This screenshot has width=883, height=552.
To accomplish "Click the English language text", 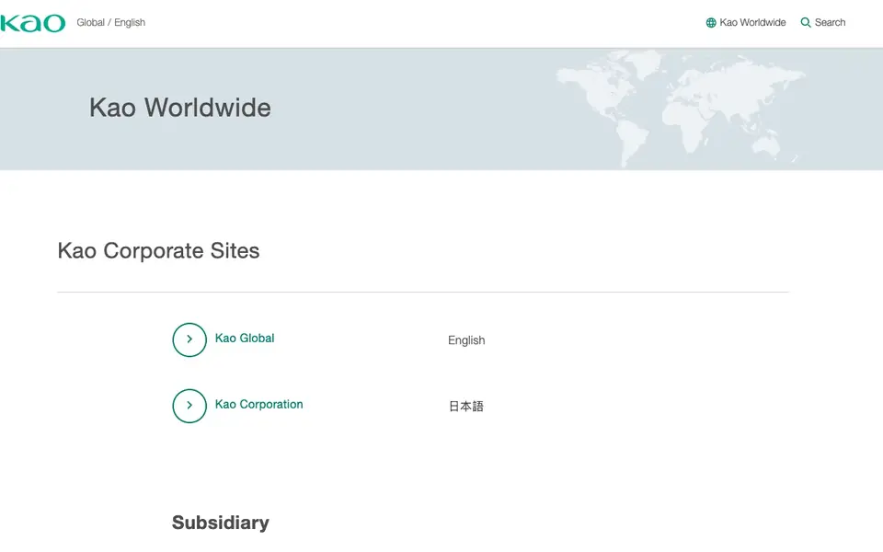I will click(x=466, y=340).
